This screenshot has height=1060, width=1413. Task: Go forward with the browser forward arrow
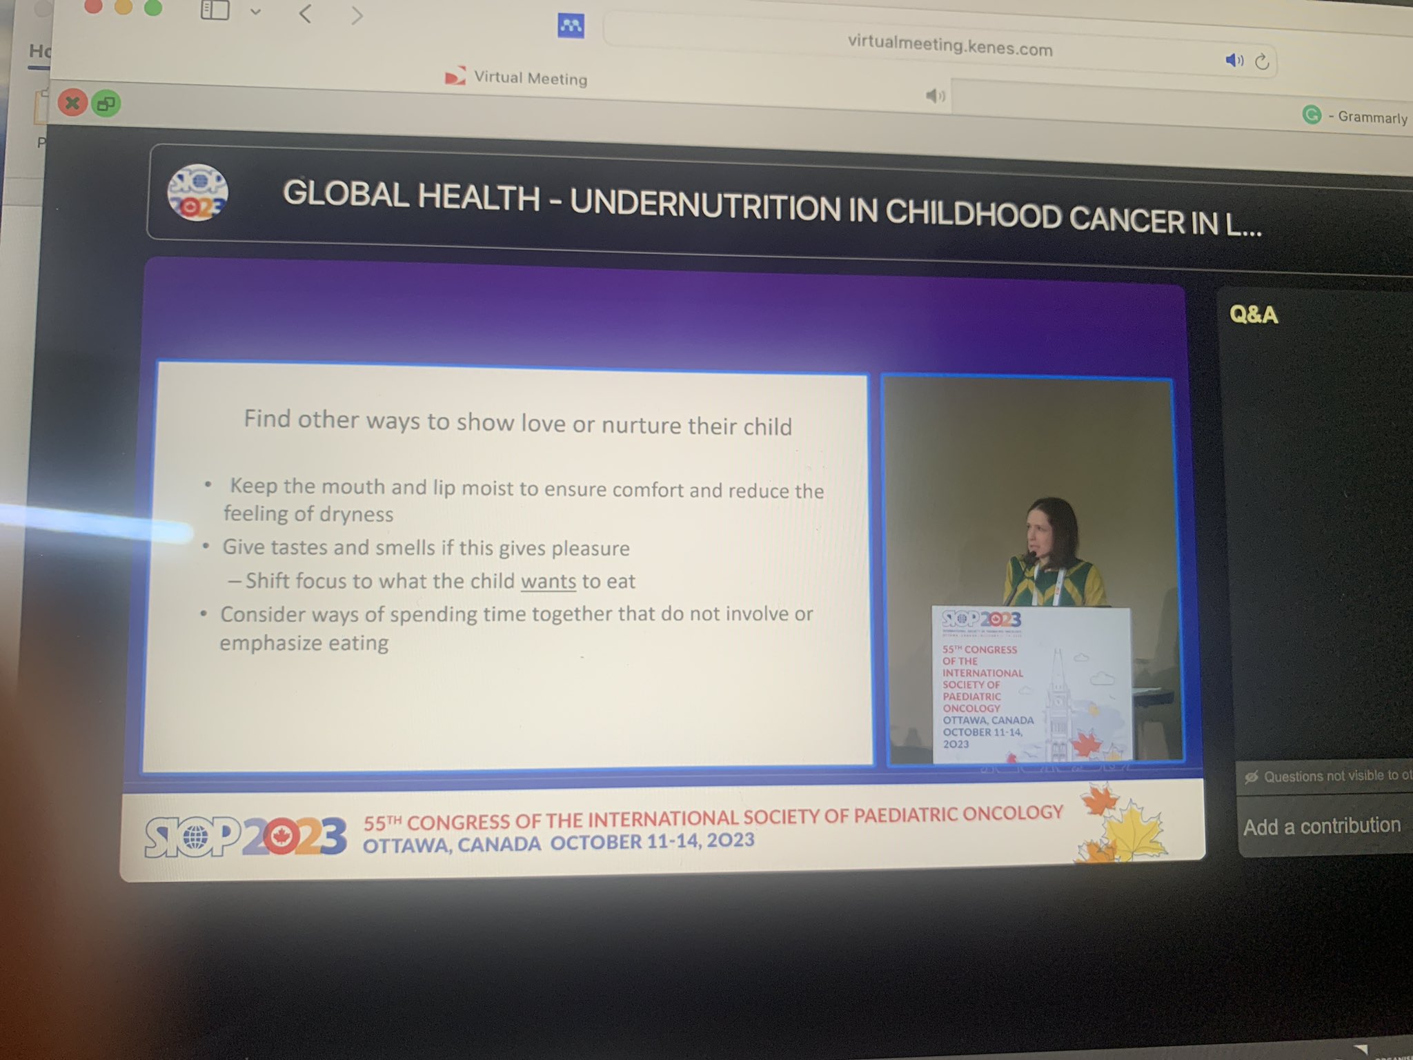[x=356, y=15]
